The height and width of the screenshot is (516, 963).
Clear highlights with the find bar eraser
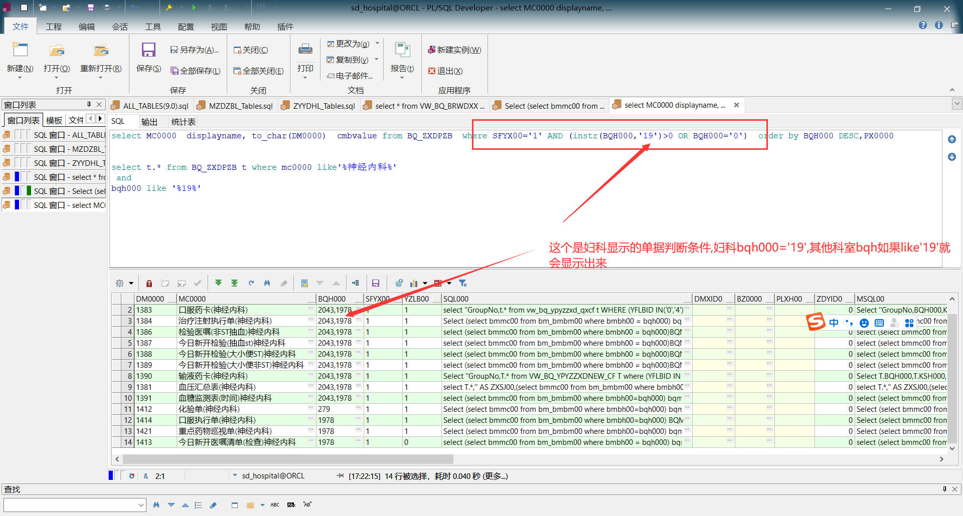213,505
